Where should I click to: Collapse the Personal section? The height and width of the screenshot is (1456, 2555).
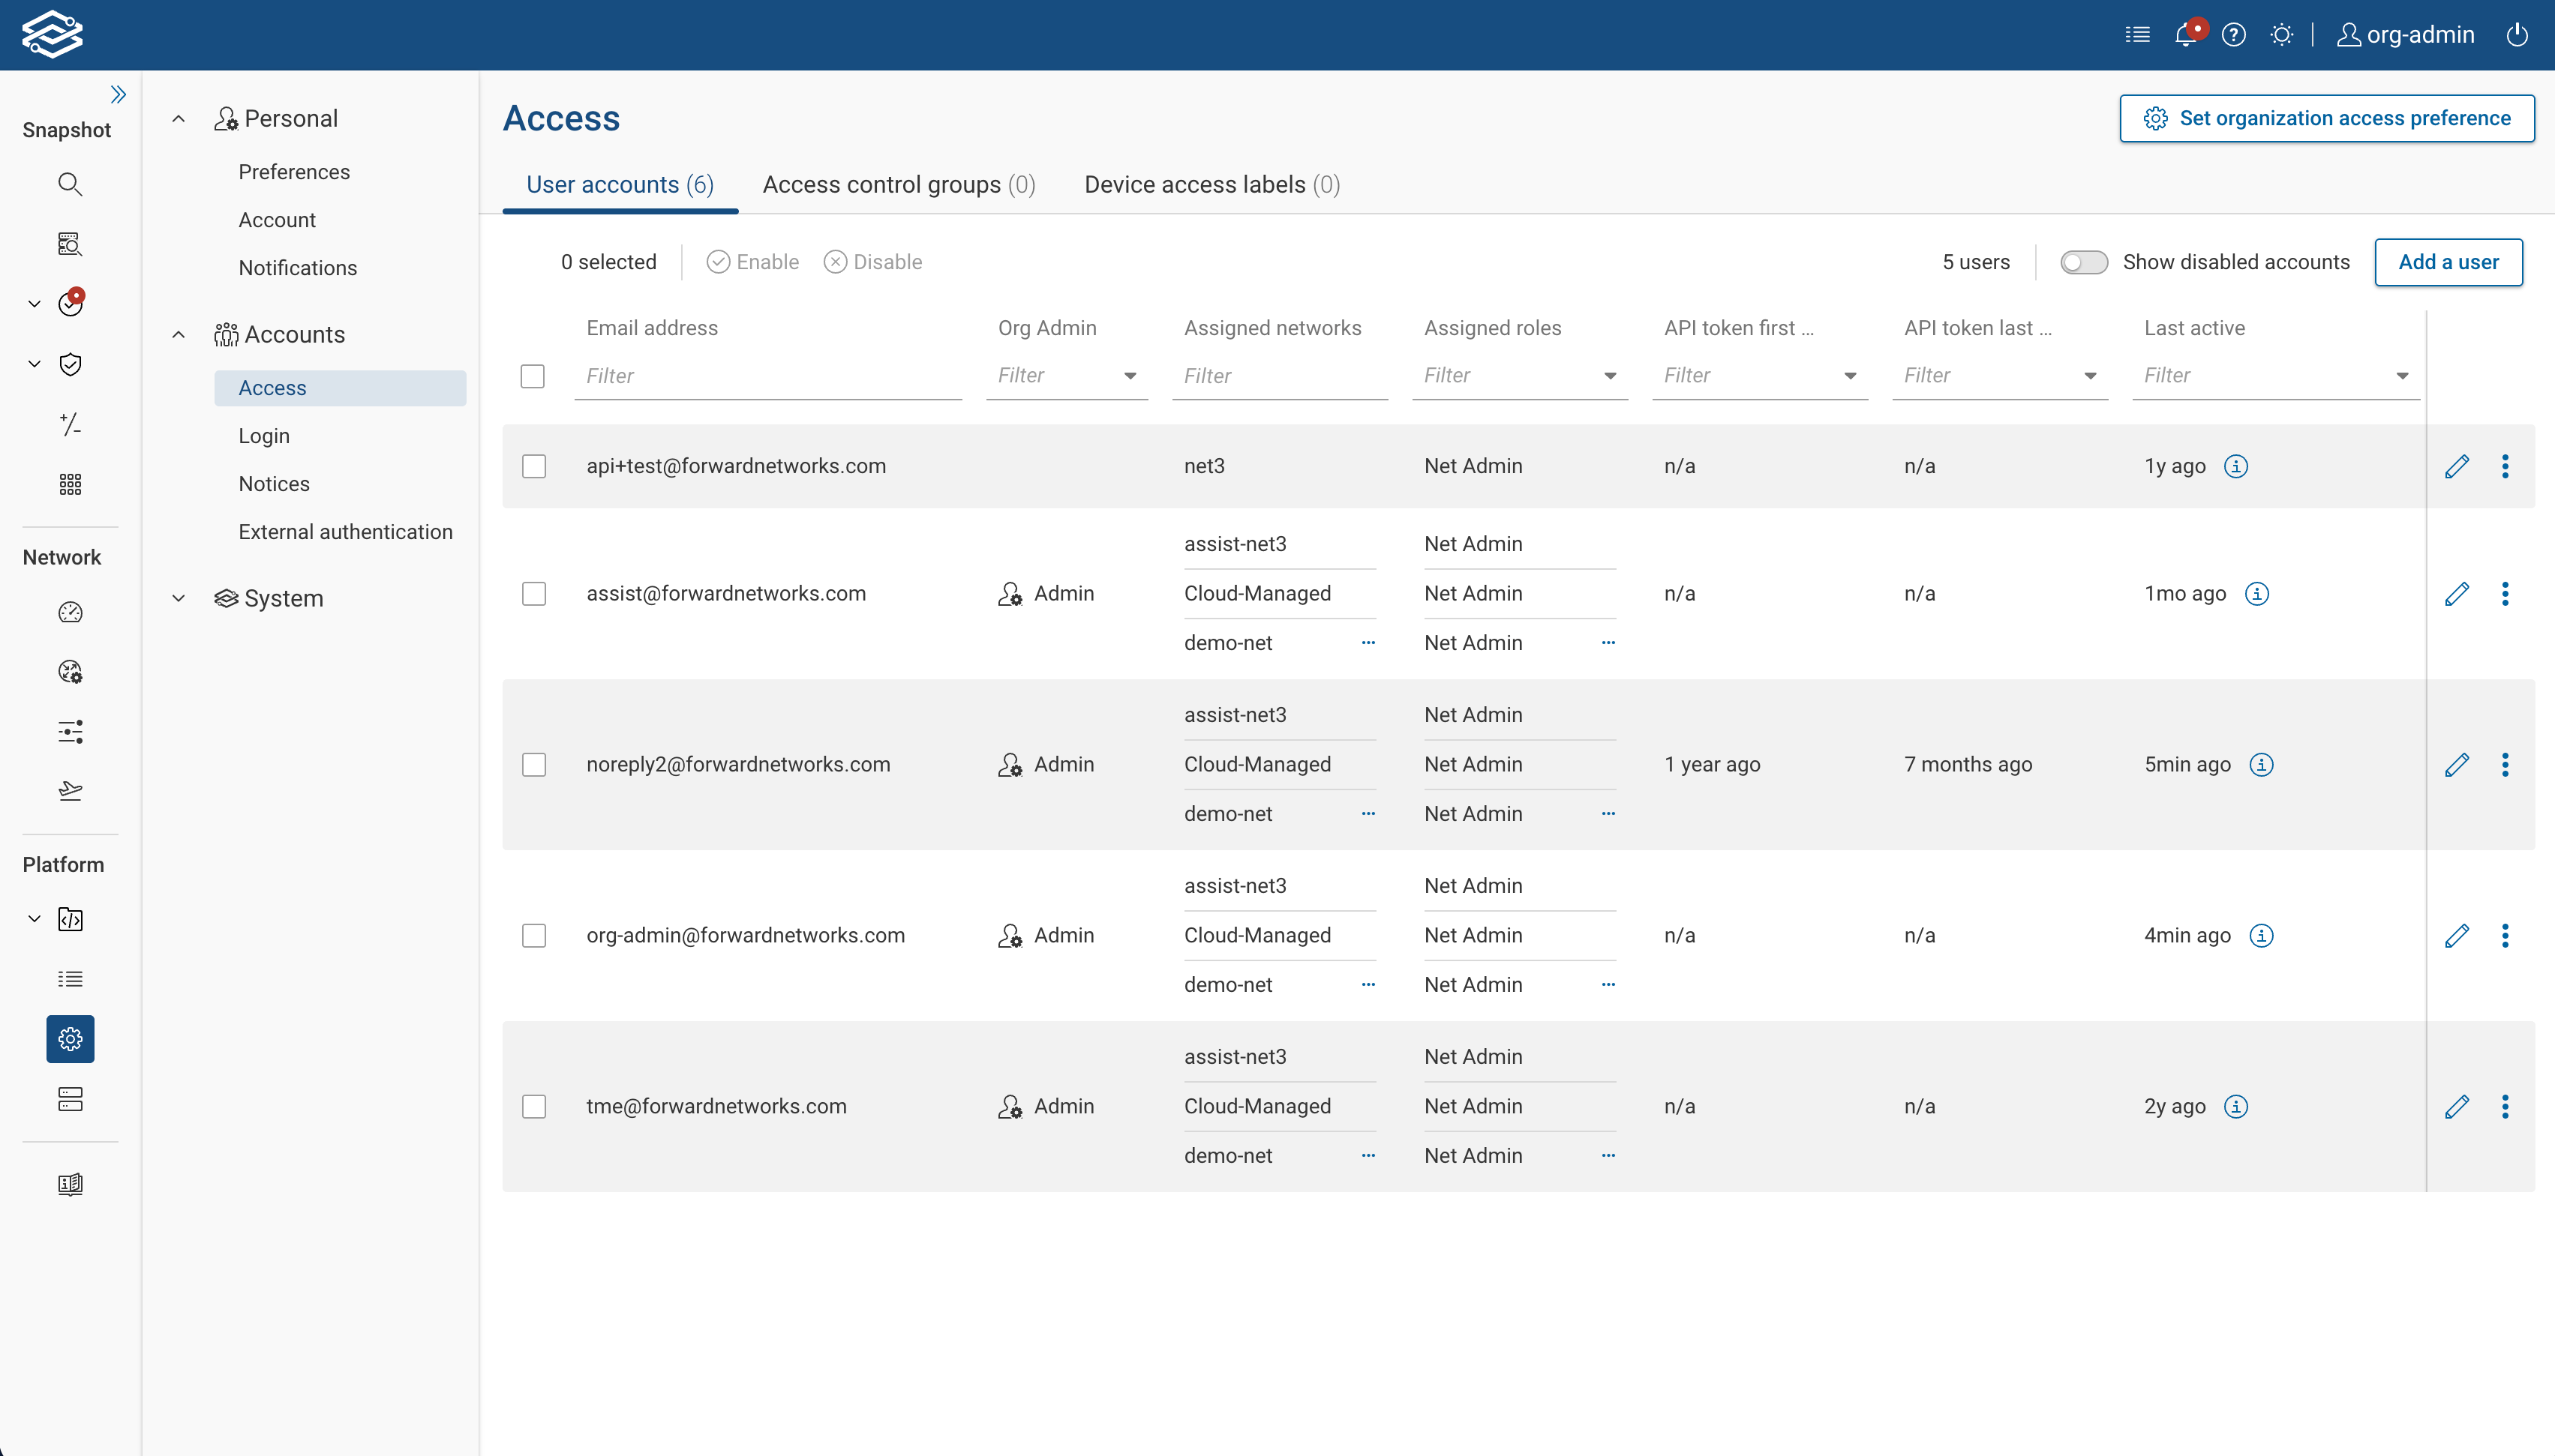click(x=178, y=119)
